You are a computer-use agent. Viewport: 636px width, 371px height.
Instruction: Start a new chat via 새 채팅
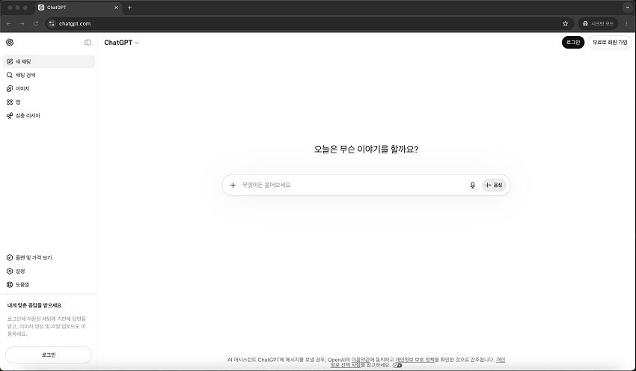click(49, 61)
